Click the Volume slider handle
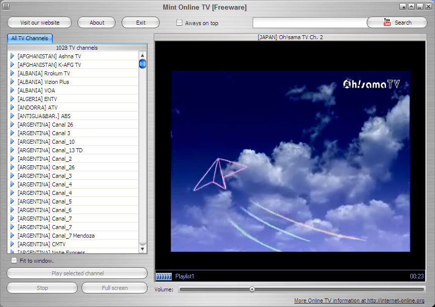Screen dimensions: 435x307 tap(252, 289)
